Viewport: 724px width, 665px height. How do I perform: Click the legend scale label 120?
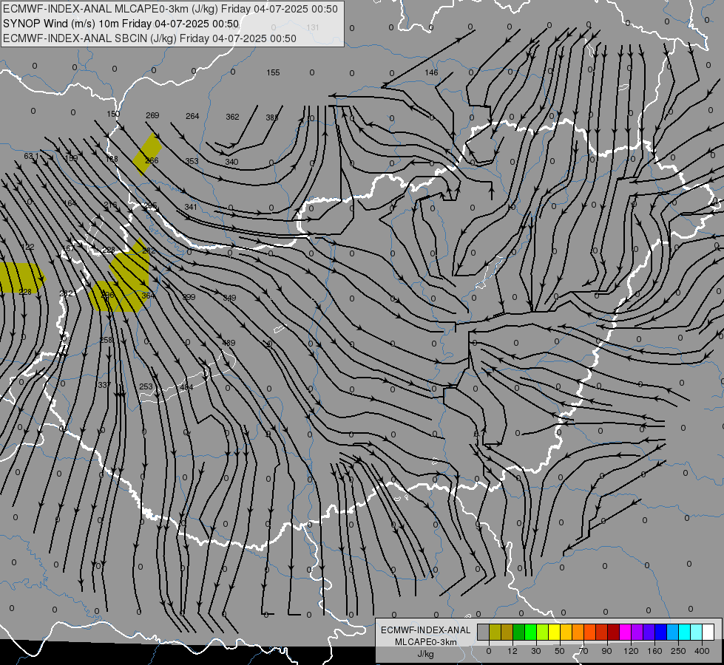[631, 651]
